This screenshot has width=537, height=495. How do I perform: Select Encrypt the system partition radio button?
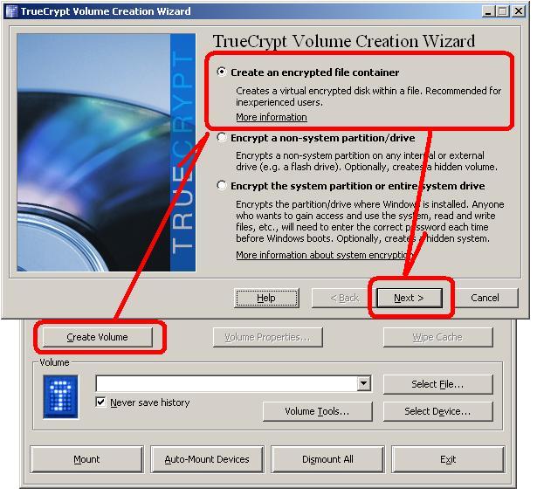222,186
